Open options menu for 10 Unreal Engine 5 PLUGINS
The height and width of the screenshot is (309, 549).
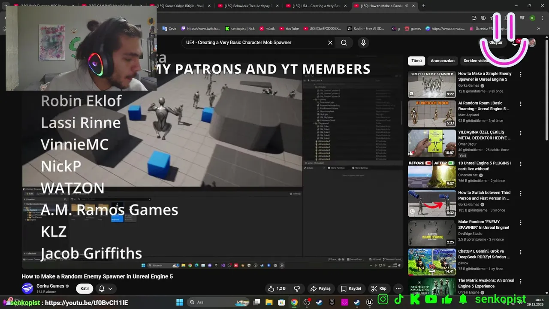click(x=521, y=164)
